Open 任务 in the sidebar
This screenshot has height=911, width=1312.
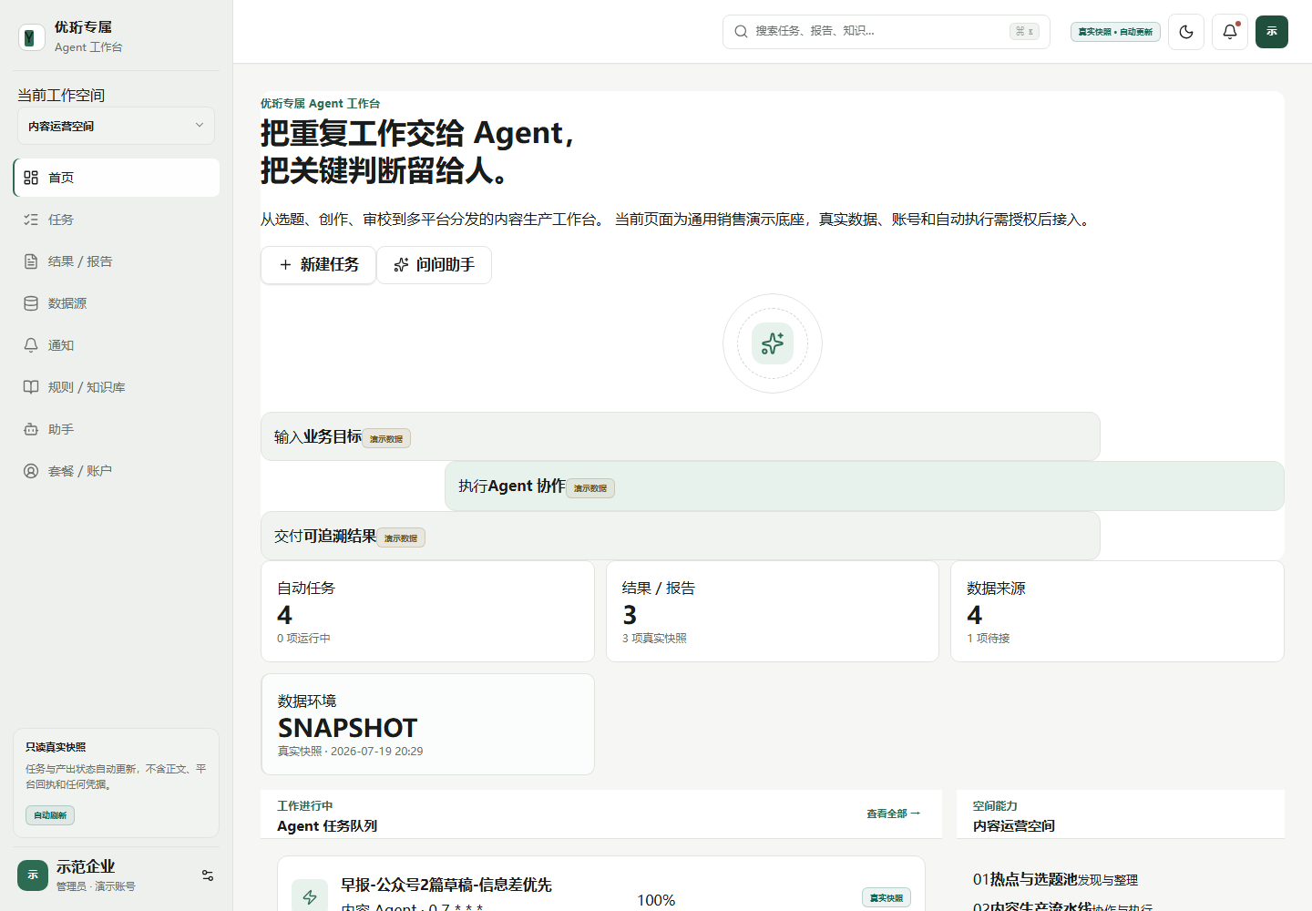click(117, 220)
